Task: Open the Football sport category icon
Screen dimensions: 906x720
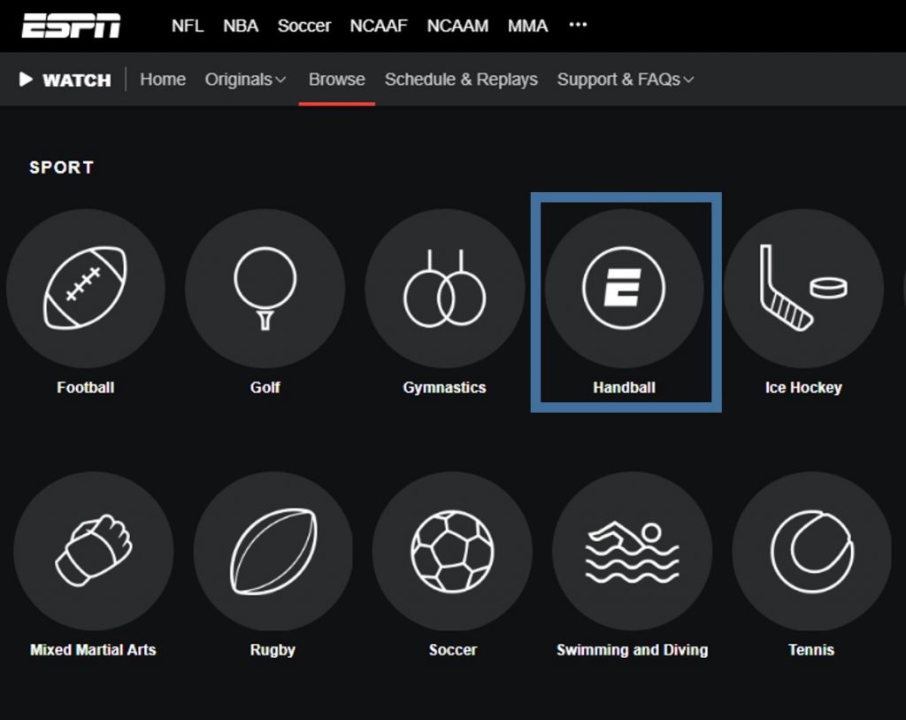Action: (x=86, y=288)
